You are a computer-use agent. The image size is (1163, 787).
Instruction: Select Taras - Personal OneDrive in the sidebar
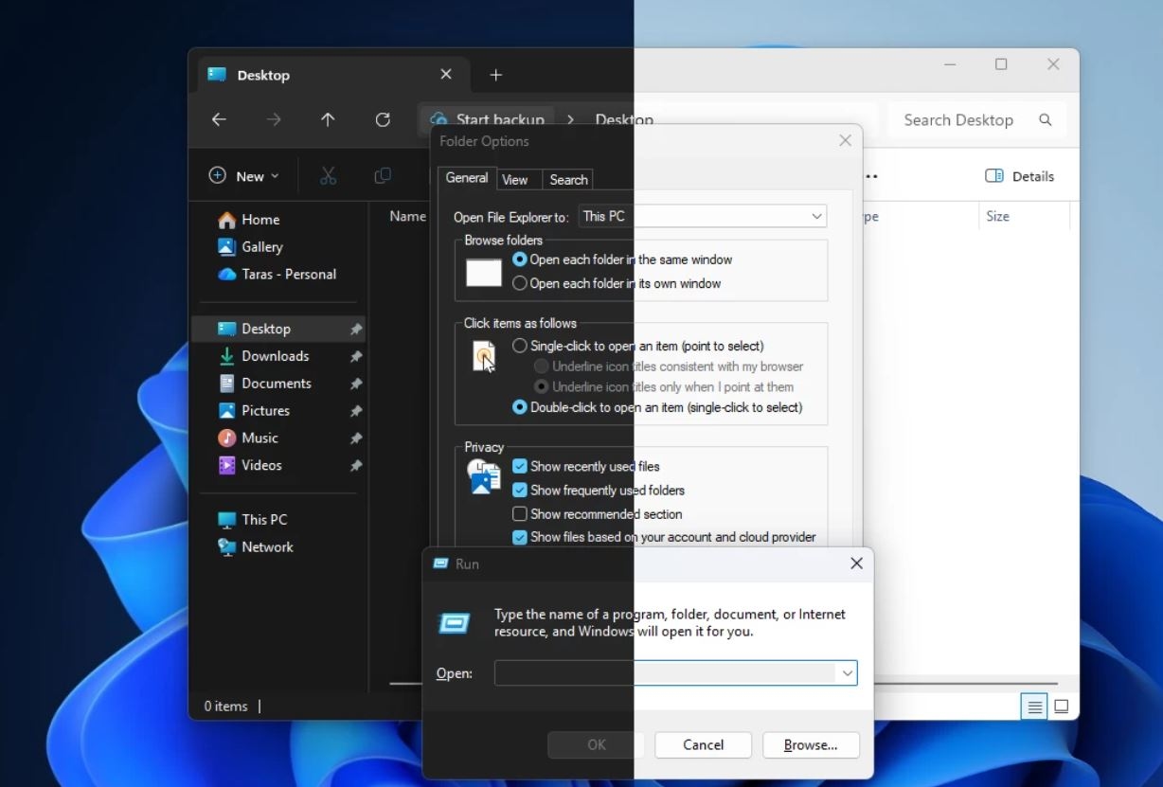point(277,275)
